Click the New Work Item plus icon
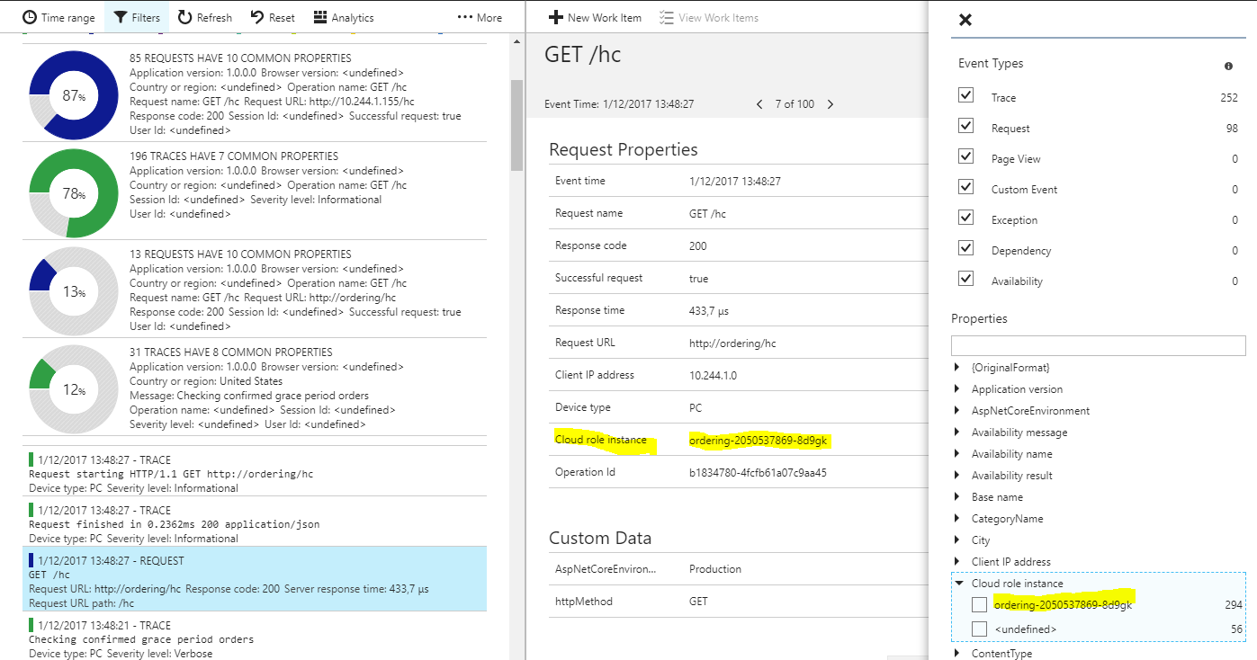This screenshot has height=660, width=1257. click(556, 17)
